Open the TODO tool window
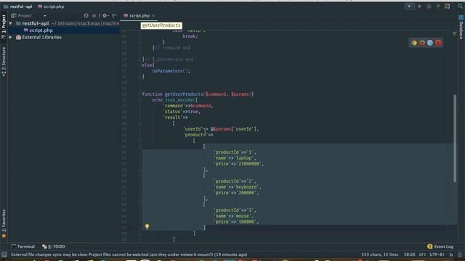 tap(53, 246)
